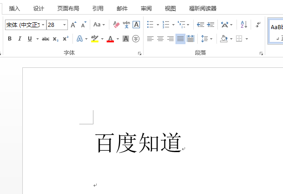This screenshot has height=194, width=283.
Task: Open the Asian layout tool
Action: click(x=225, y=25)
